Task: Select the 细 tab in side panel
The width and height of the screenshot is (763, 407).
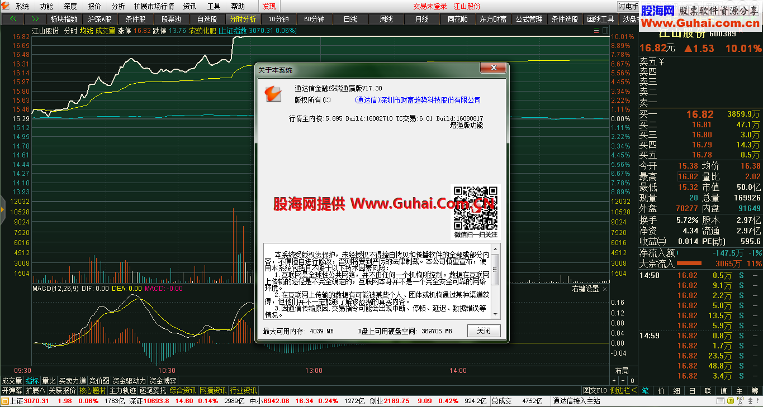Action: (x=677, y=391)
